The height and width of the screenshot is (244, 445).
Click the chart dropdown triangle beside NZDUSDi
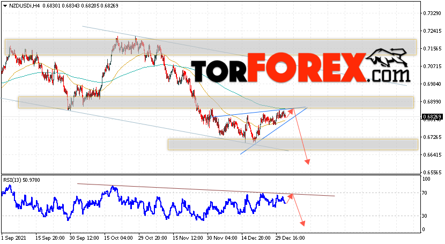[x=5, y=6]
